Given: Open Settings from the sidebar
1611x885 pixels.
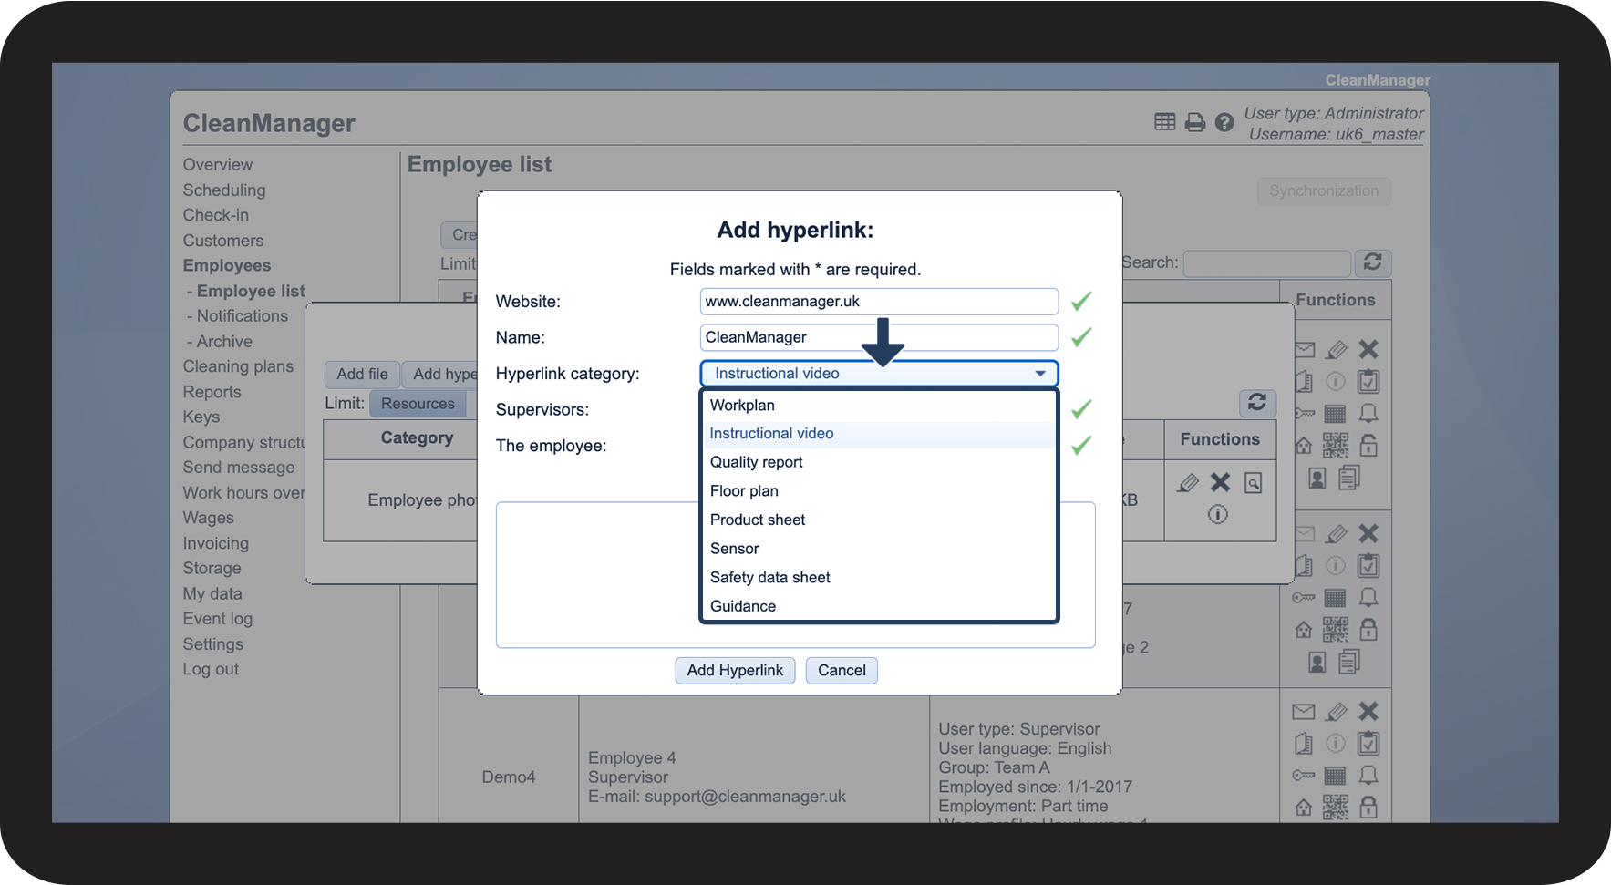Looking at the screenshot, I should 213,644.
